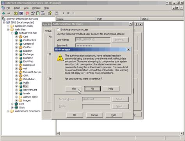Toggle the Show/Hide Console Tree icon

tap(21, 13)
